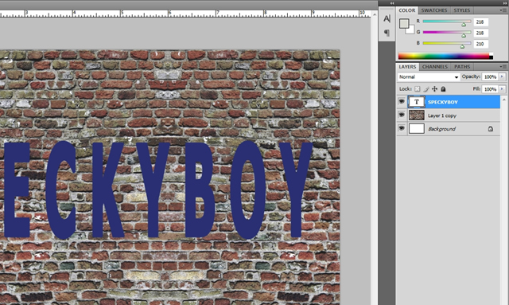Switch to the Layers tab
This screenshot has width=509, height=305.
(407, 67)
